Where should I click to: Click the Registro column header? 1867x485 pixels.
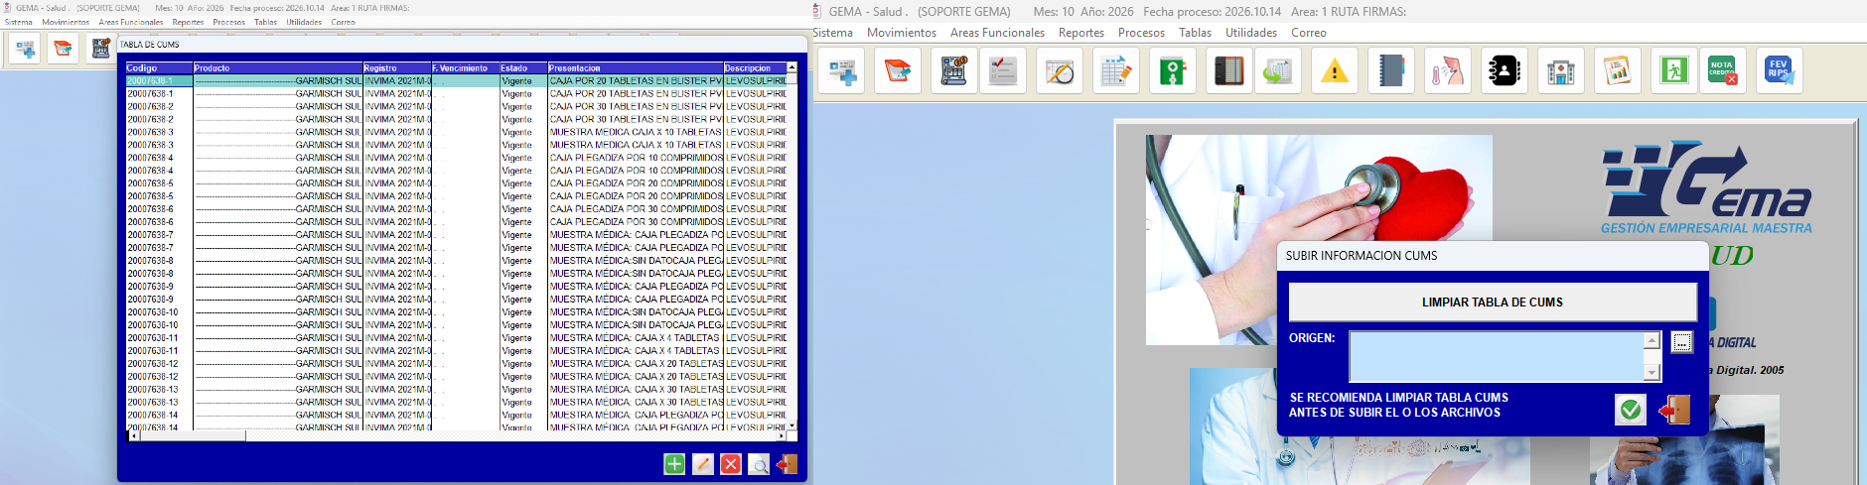[397, 68]
